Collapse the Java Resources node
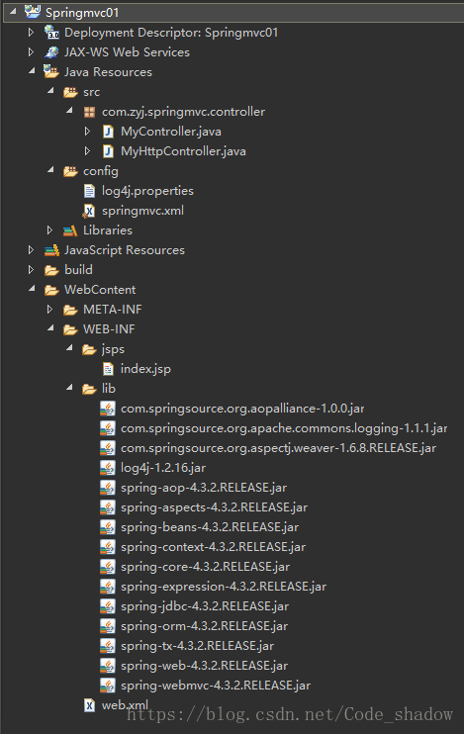Image resolution: width=464 pixels, height=734 pixels. (32, 71)
